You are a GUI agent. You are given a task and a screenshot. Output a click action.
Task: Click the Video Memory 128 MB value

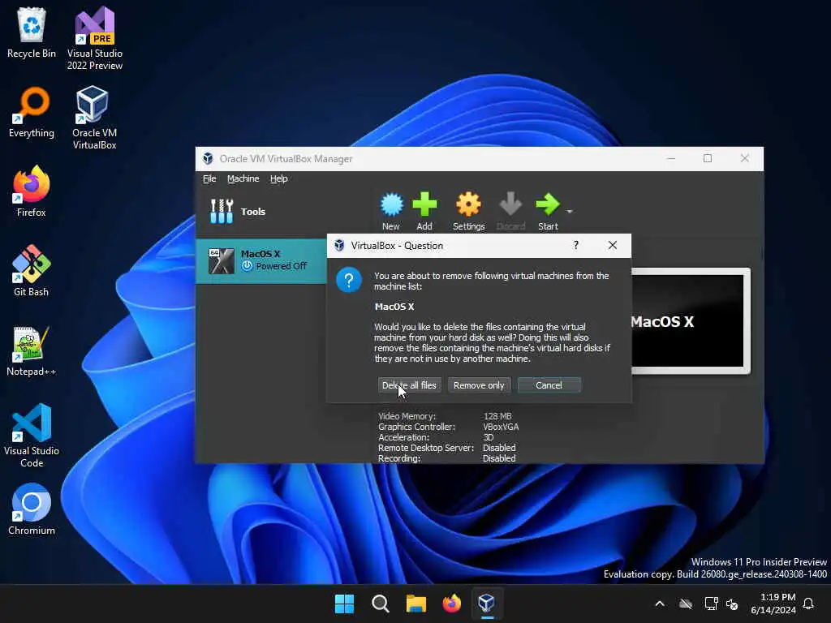(x=497, y=416)
